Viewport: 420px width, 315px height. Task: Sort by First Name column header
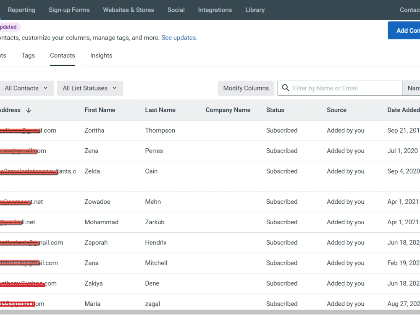coord(100,110)
